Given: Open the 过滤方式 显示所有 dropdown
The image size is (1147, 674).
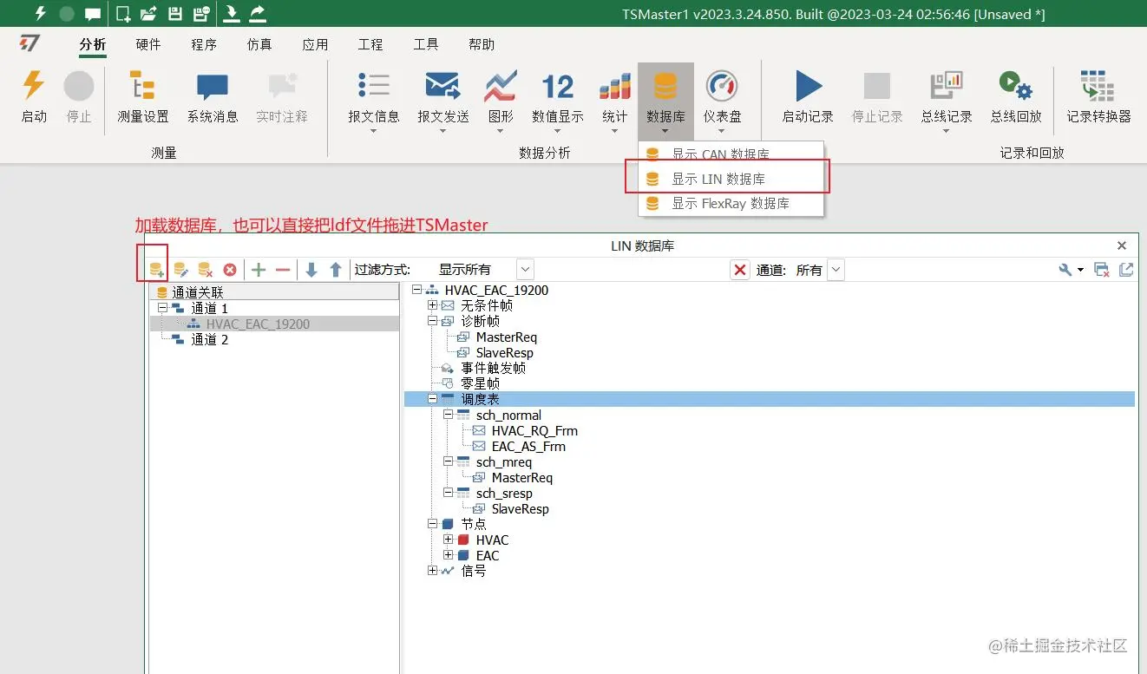Looking at the screenshot, I should tap(525, 270).
